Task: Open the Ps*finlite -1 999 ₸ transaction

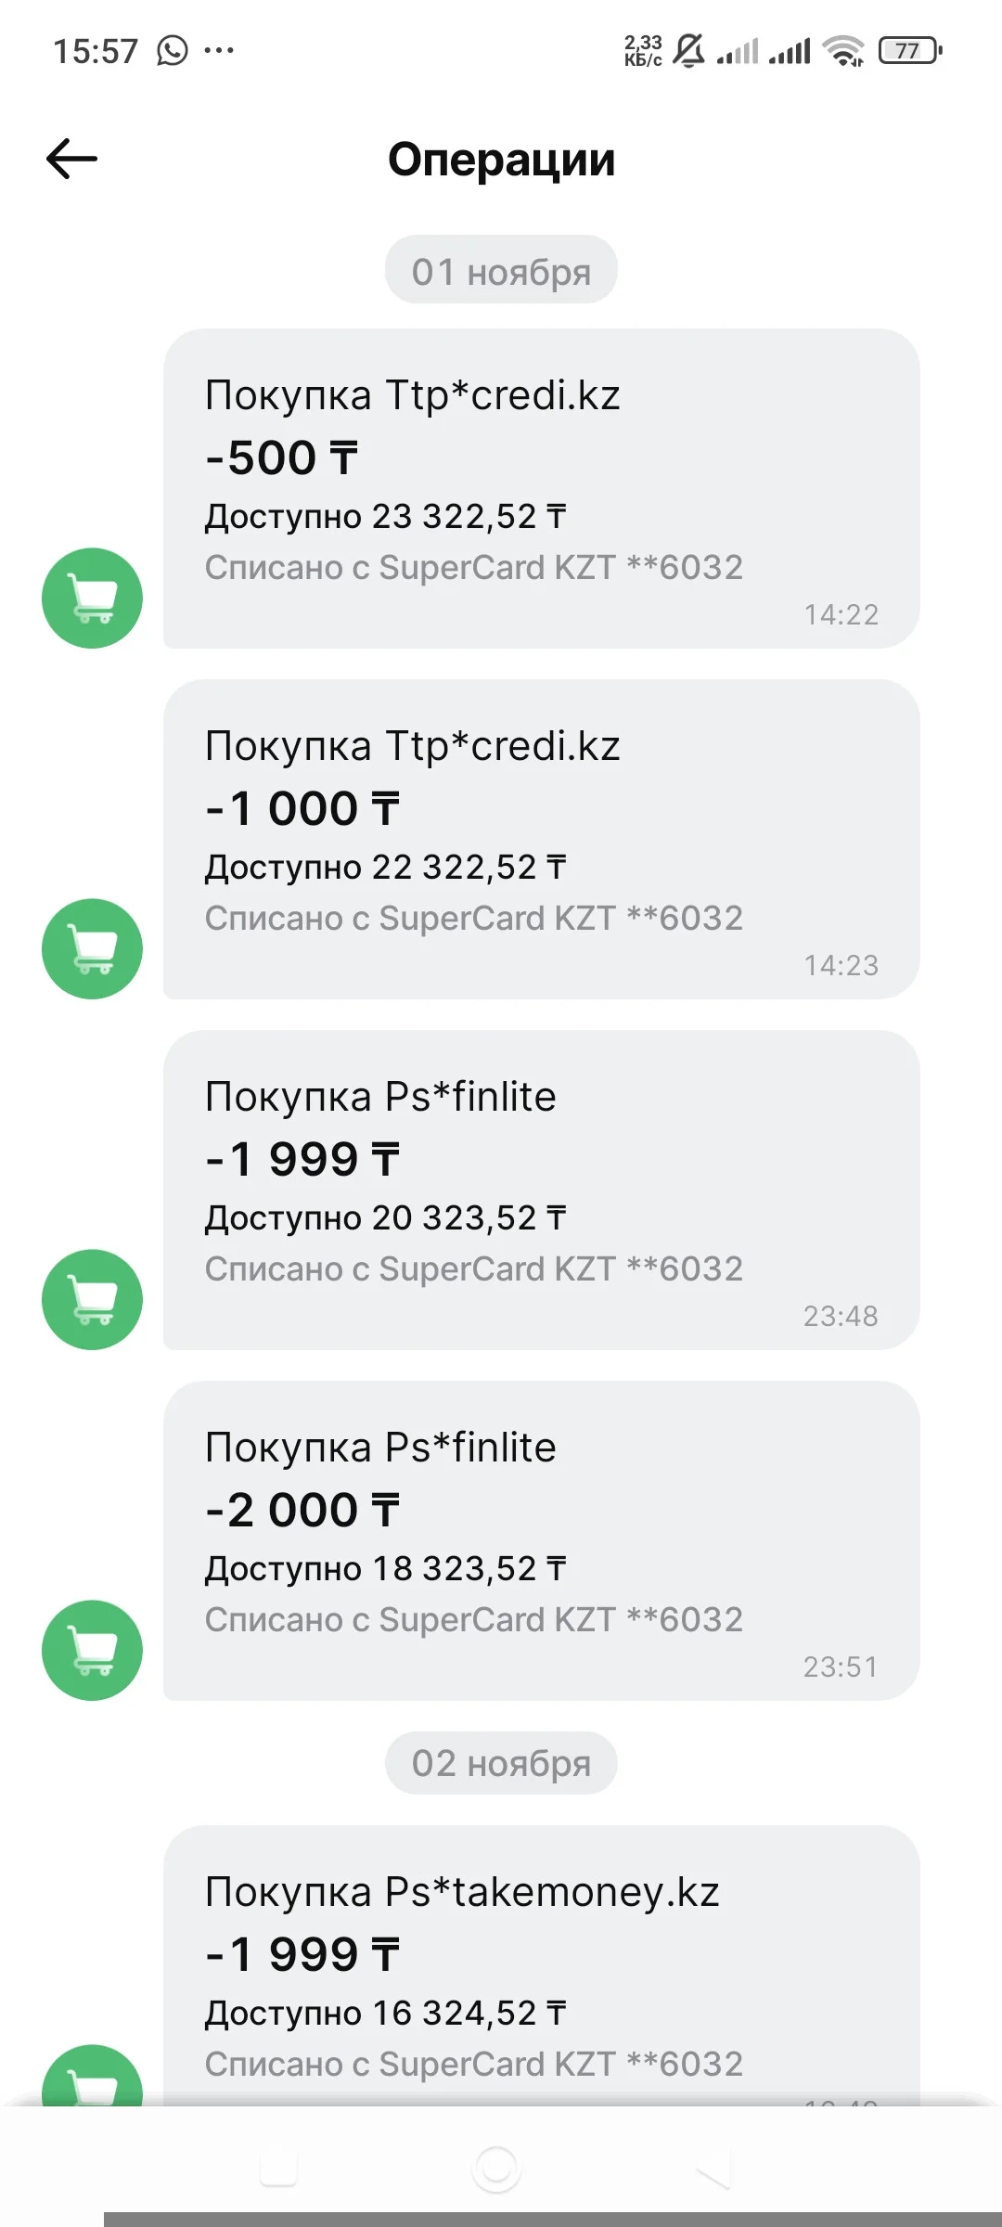Action: click(541, 1190)
